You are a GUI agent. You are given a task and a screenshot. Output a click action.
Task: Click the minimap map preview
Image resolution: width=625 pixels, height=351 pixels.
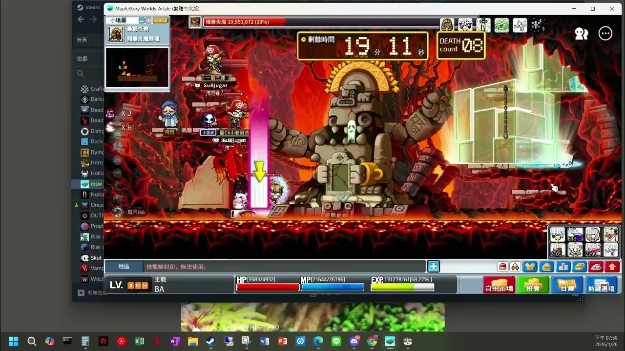tap(137, 67)
